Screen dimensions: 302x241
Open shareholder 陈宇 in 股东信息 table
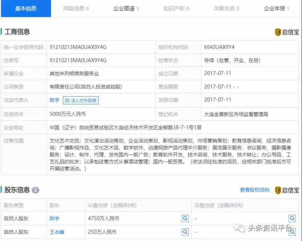point(54,219)
